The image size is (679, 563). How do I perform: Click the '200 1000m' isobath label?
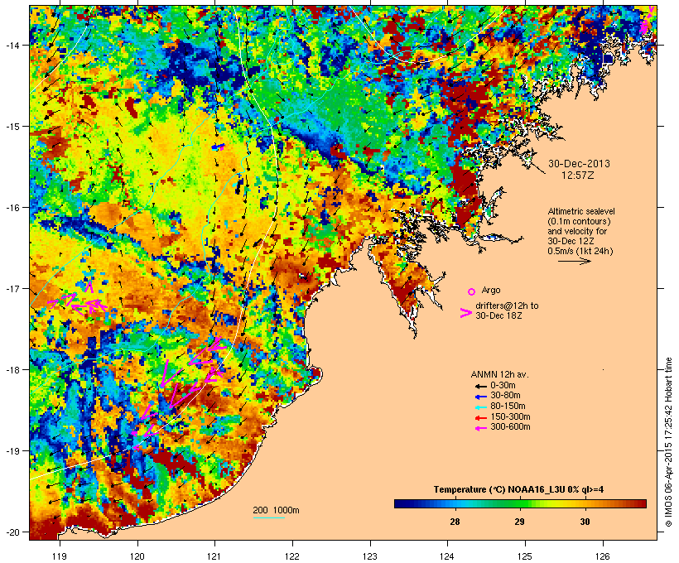pyautogui.click(x=276, y=510)
